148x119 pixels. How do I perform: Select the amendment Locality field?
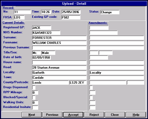point(117,73)
